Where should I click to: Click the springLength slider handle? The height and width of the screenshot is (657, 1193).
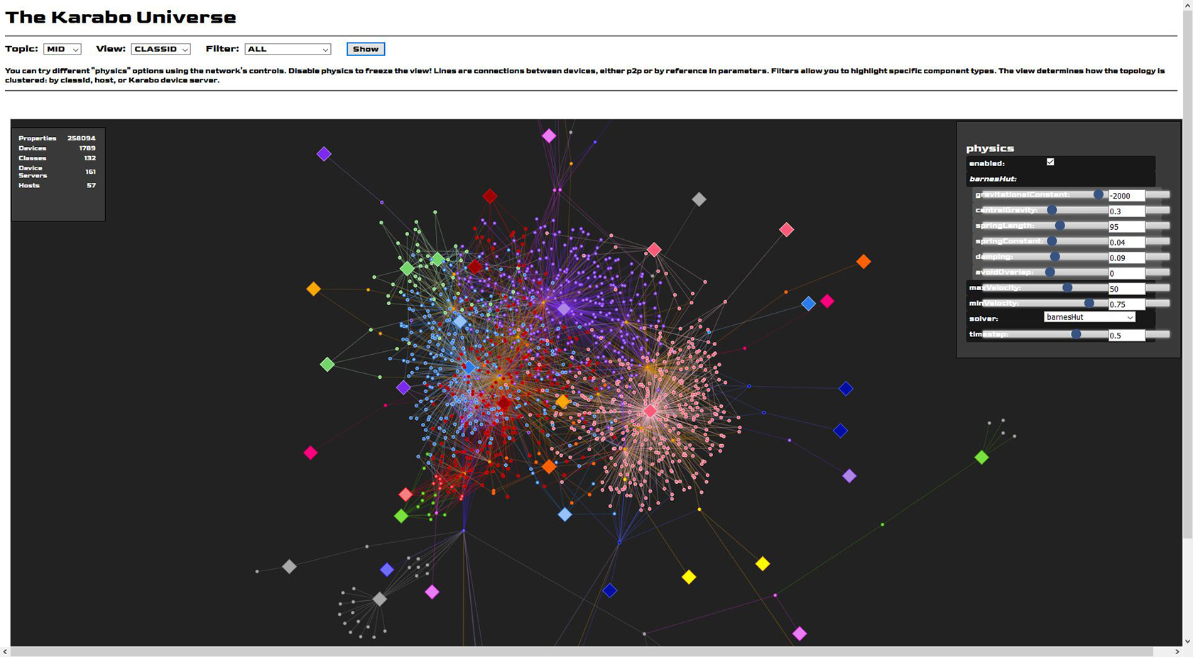(x=1060, y=226)
